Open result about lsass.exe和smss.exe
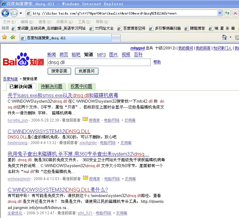239x218 pixels. coord(63,95)
